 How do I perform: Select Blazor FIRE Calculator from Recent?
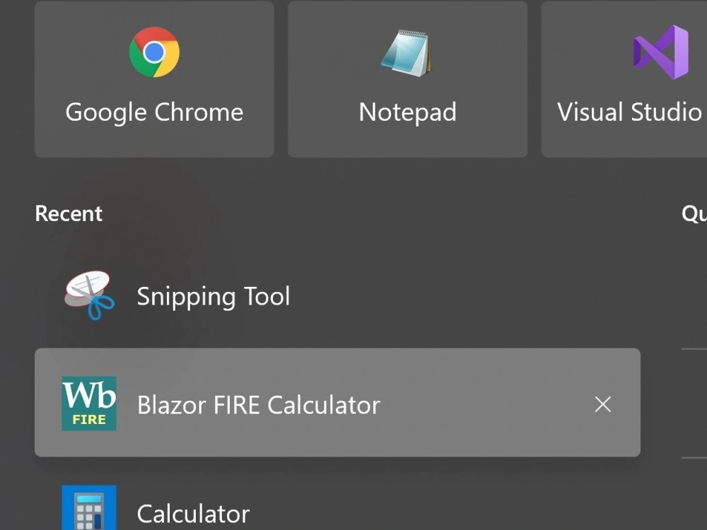click(257, 404)
